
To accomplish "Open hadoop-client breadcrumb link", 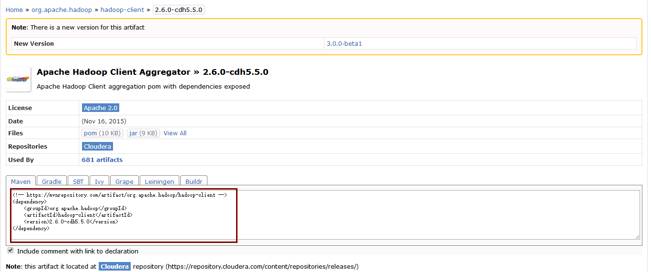I will coord(123,10).
